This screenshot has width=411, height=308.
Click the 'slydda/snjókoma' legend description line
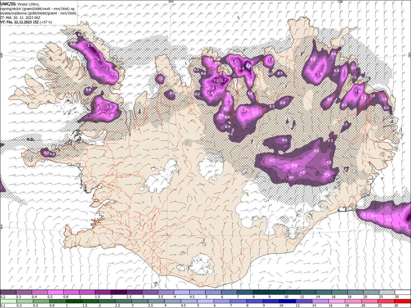[x=38, y=13]
